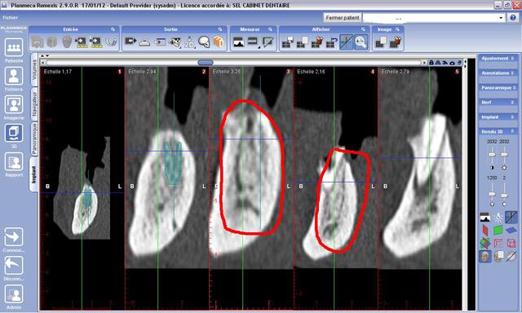Open the Patients module in sidebar

pos(14,47)
